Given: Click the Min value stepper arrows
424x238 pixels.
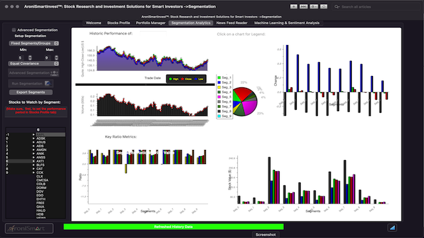Looking at the screenshot, I should pyautogui.click(x=30, y=58).
